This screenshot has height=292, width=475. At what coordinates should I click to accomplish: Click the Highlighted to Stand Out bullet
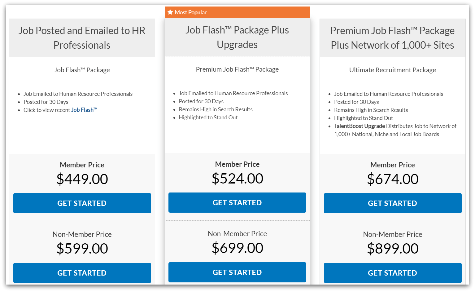point(208,117)
